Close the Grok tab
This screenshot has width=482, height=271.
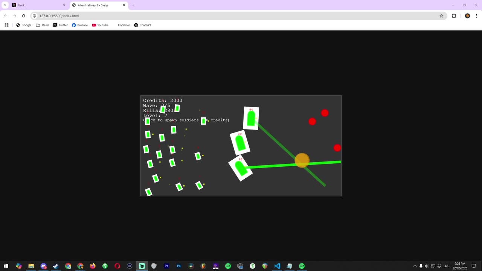pos(64,5)
